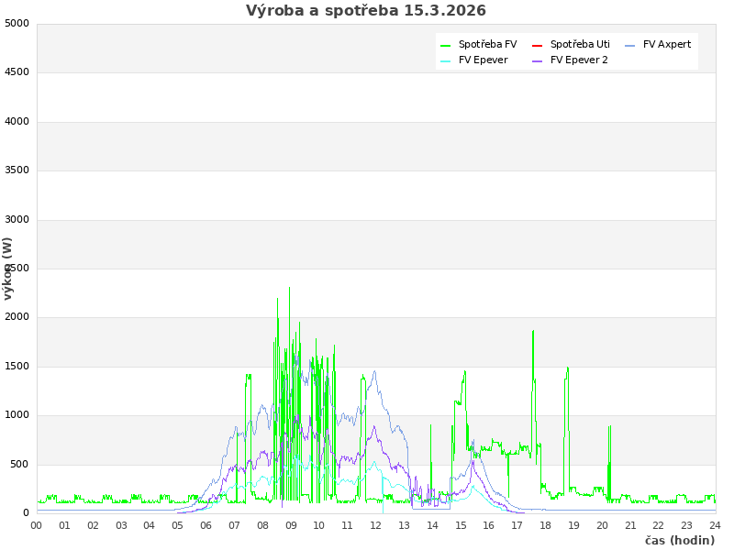
Task: Select the 12 hour tick on time axis
Action: pos(376,525)
